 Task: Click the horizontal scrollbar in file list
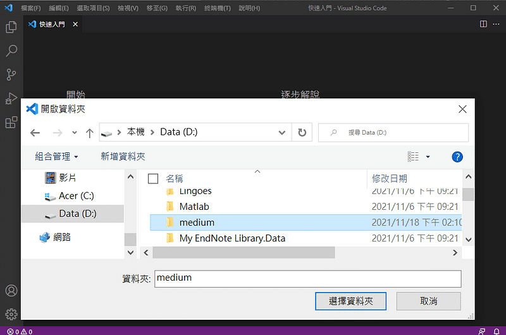click(244, 252)
